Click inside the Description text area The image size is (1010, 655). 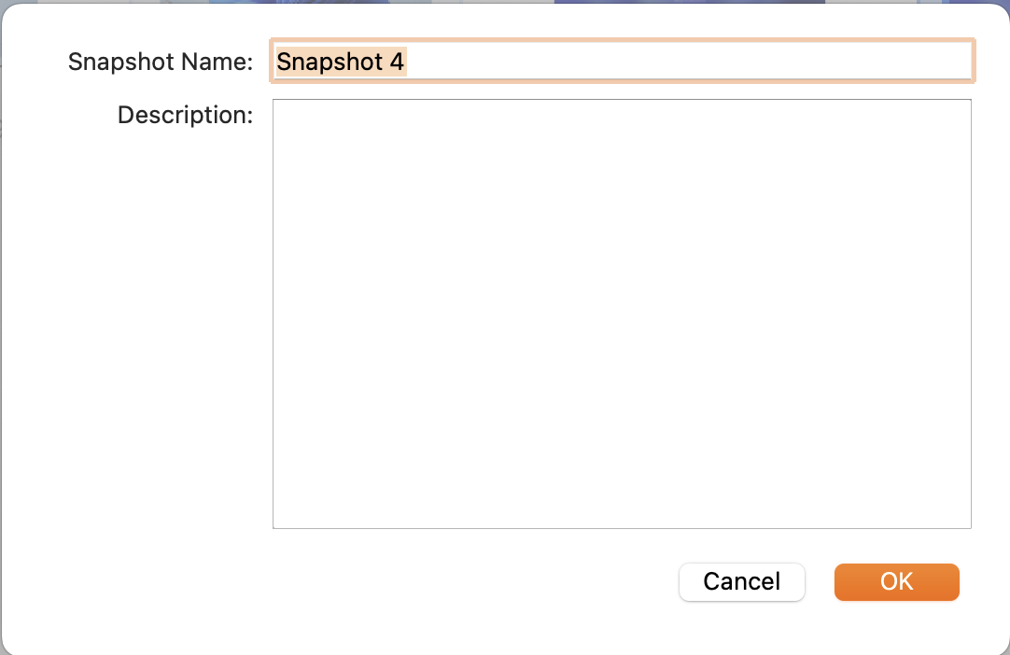point(622,314)
